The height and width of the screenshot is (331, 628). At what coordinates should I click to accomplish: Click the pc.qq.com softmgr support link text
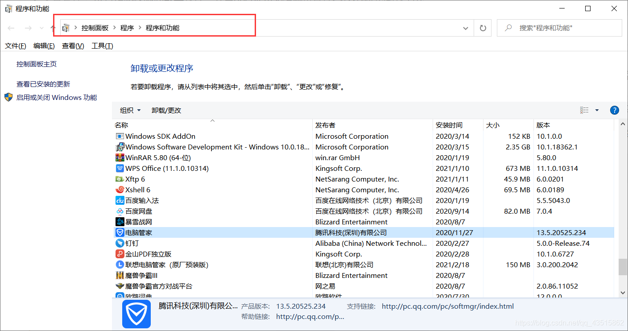(x=448, y=306)
